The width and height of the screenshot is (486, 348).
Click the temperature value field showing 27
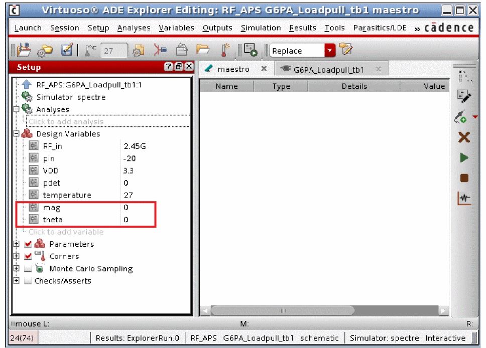114,51
